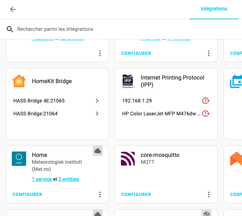242x216 pixels.
Task: Click cloud badge on Home card
Action: click(x=98, y=151)
